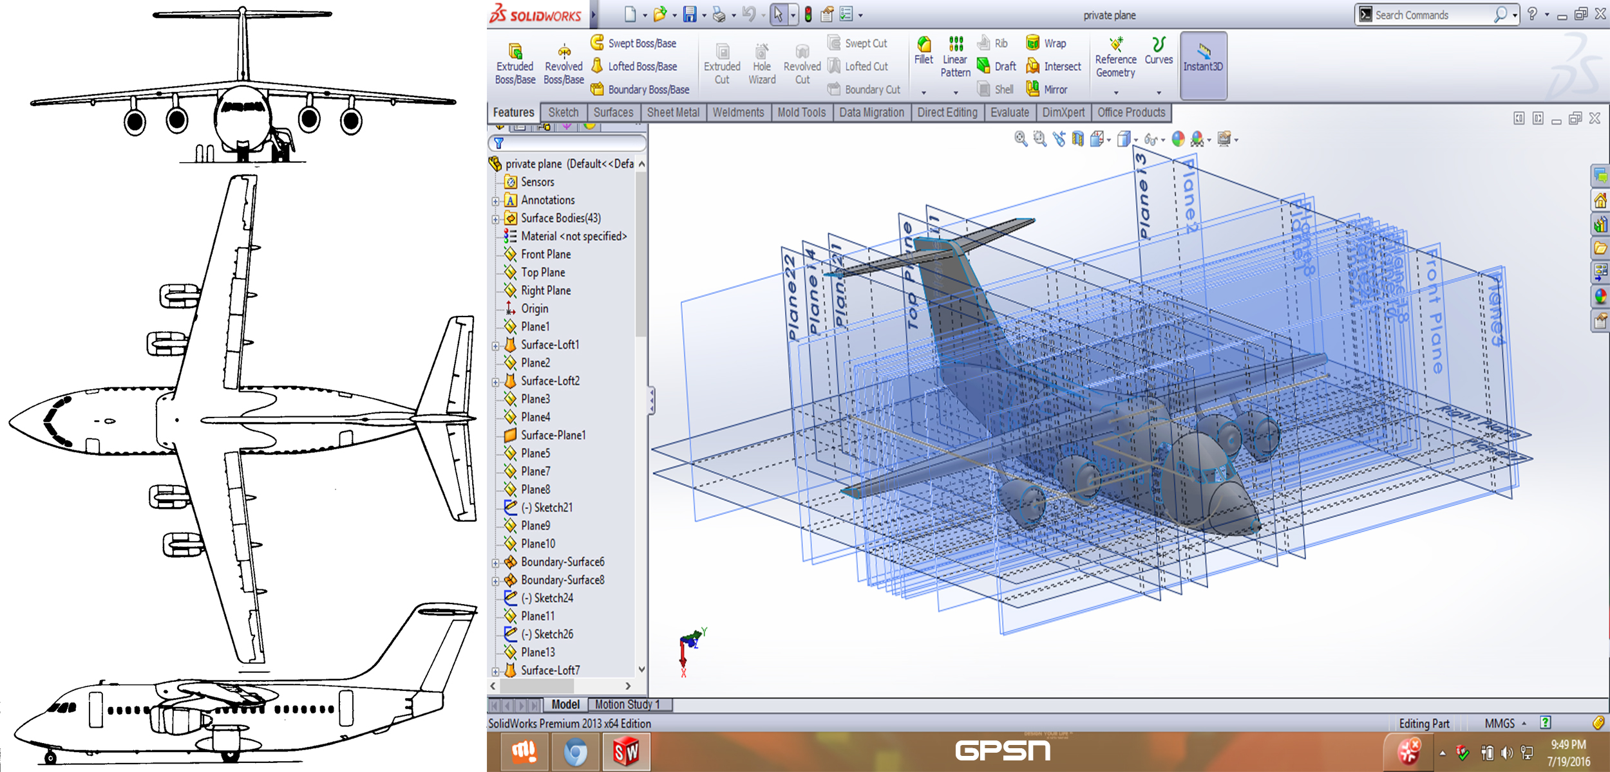Open the Curves dropdown arrow
The width and height of the screenshot is (1610, 772).
pyautogui.click(x=1159, y=93)
